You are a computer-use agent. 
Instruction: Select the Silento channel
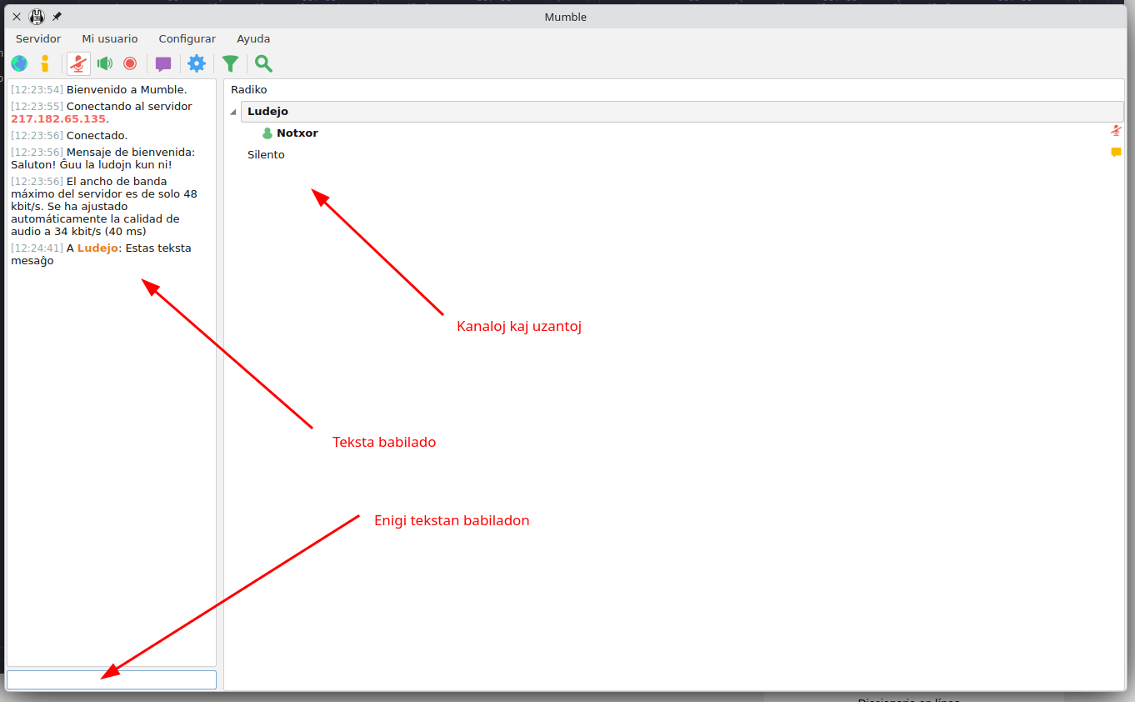(266, 155)
